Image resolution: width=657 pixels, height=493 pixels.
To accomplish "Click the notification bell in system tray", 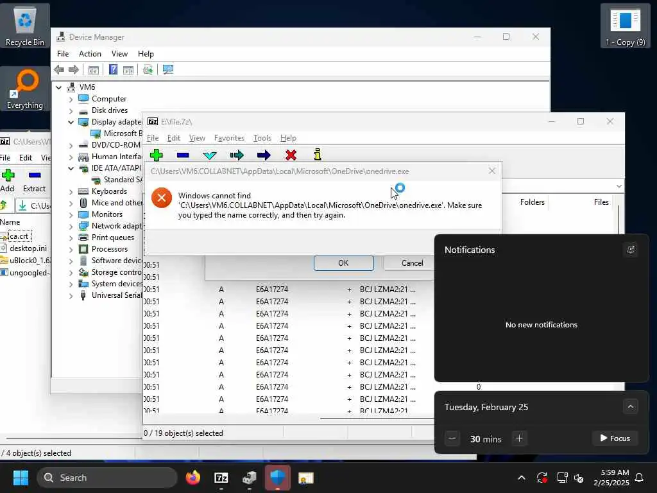I will [x=639, y=478].
